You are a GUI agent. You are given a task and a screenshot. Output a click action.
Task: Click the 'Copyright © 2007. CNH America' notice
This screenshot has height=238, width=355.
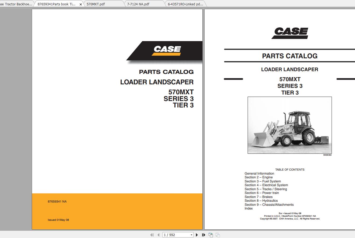click(290, 219)
